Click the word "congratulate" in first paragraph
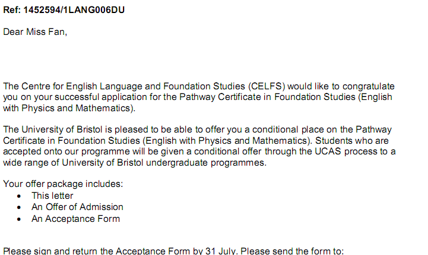The image size is (428, 255). pyautogui.click(x=367, y=86)
